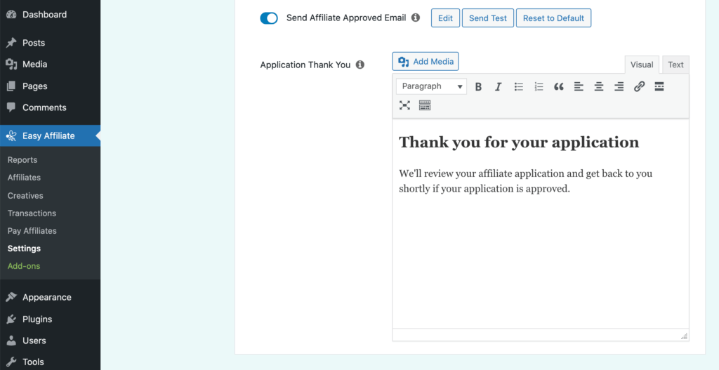Enable fullscreen editor mode
Image resolution: width=719 pixels, height=370 pixels.
point(404,105)
